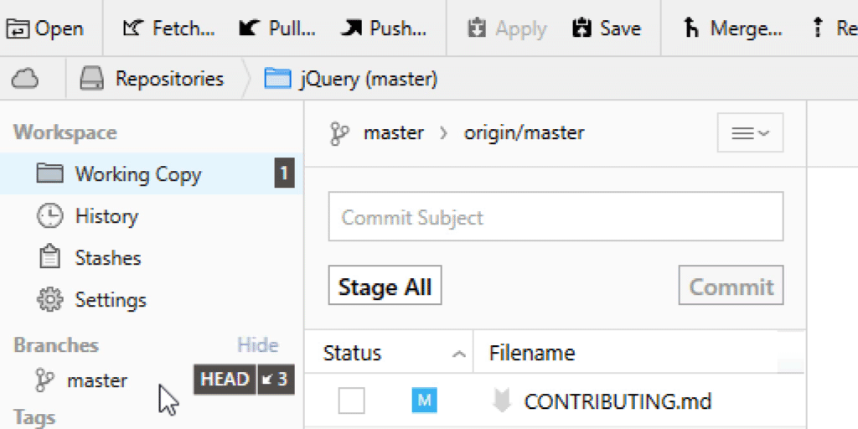Toggle Status column sort arrow

[458, 354]
